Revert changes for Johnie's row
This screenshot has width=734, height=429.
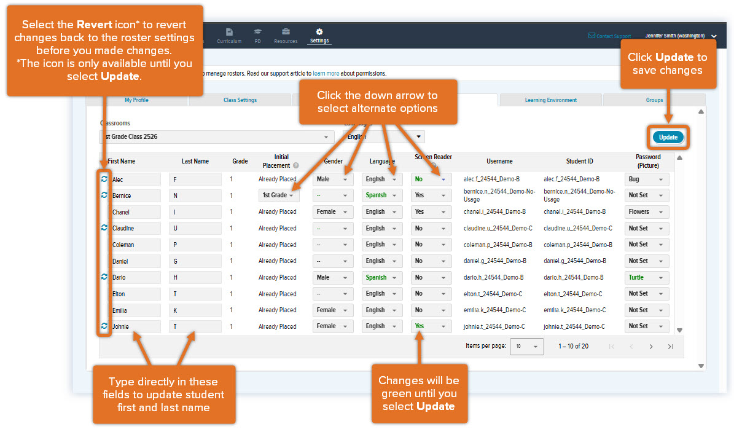[104, 326]
